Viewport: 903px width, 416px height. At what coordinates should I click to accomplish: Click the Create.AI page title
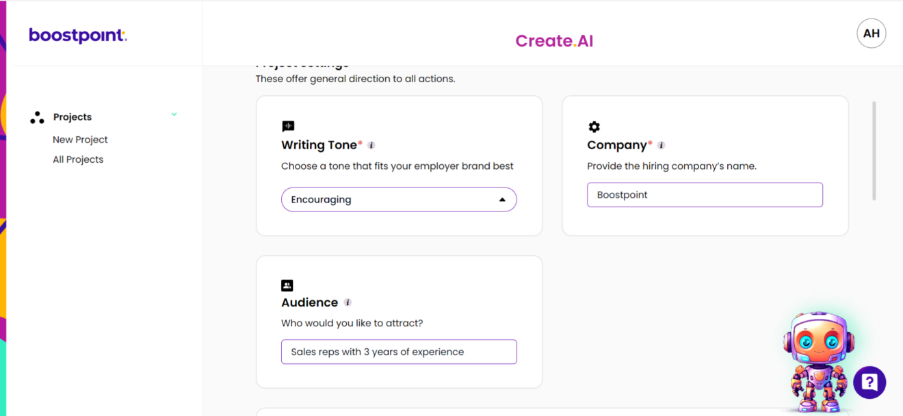[554, 40]
